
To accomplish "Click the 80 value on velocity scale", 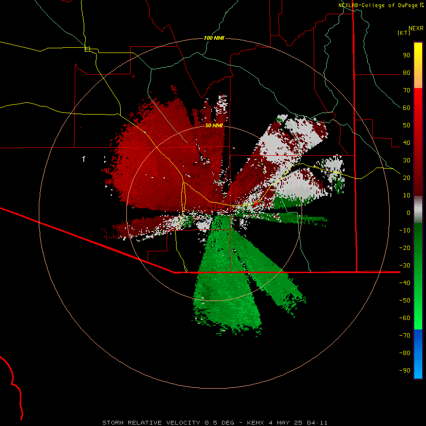I will click(x=407, y=73).
